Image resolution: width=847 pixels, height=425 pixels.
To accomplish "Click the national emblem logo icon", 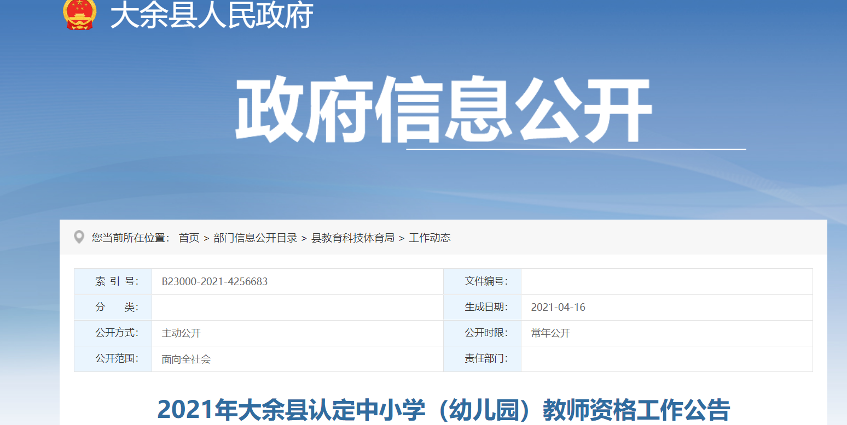I will 80,14.
